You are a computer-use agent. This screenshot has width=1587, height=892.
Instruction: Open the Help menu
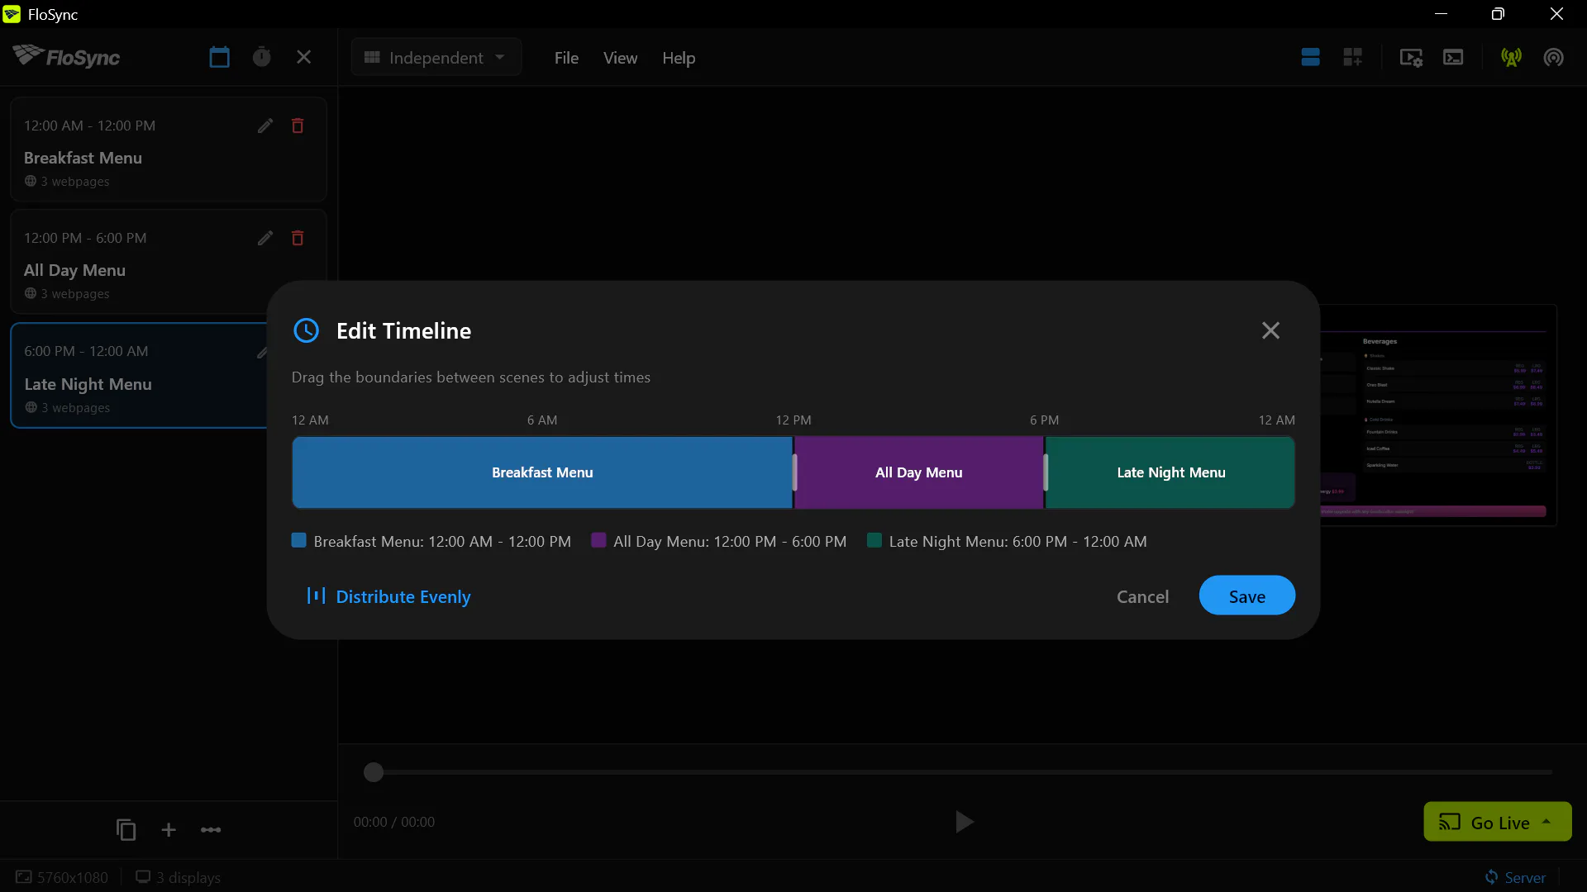click(679, 58)
